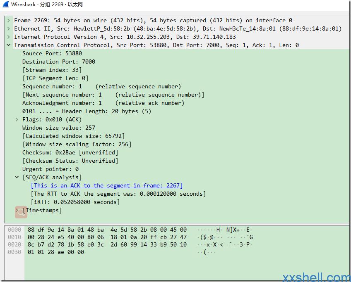
Task: Collapse the [SEQ/ACK analysis] section
Action: pyautogui.click(x=17, y=178)
